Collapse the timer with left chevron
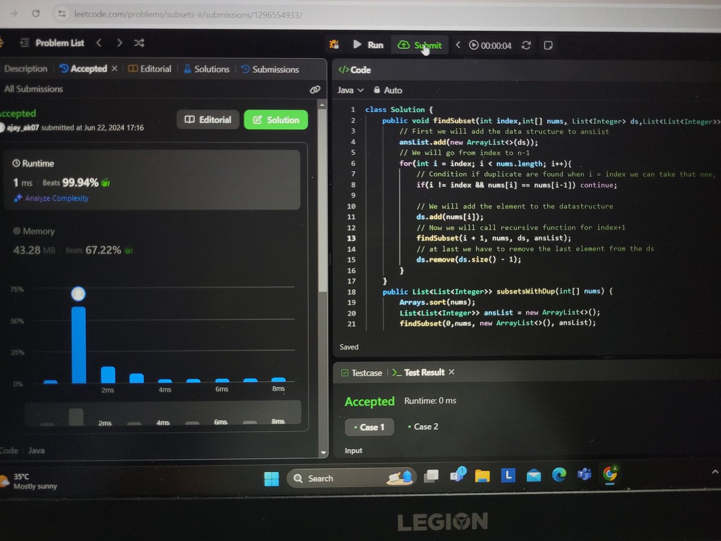 458,45
